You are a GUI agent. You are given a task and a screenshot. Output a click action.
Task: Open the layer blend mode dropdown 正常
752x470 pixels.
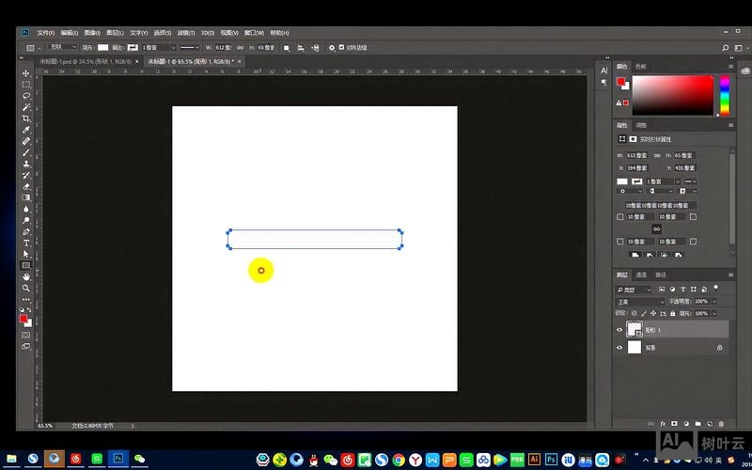(640, 301)
